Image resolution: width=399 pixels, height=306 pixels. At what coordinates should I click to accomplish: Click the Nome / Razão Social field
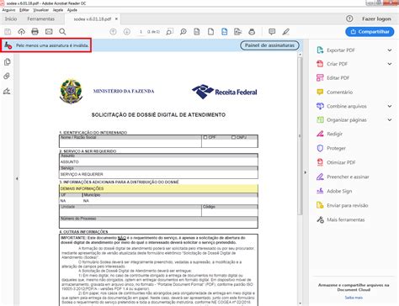(x=130, y=143)
